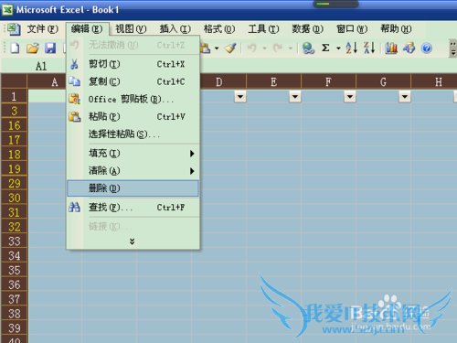Click the Chart Wizard icon
457x343 pixels.
coord(391,48)
